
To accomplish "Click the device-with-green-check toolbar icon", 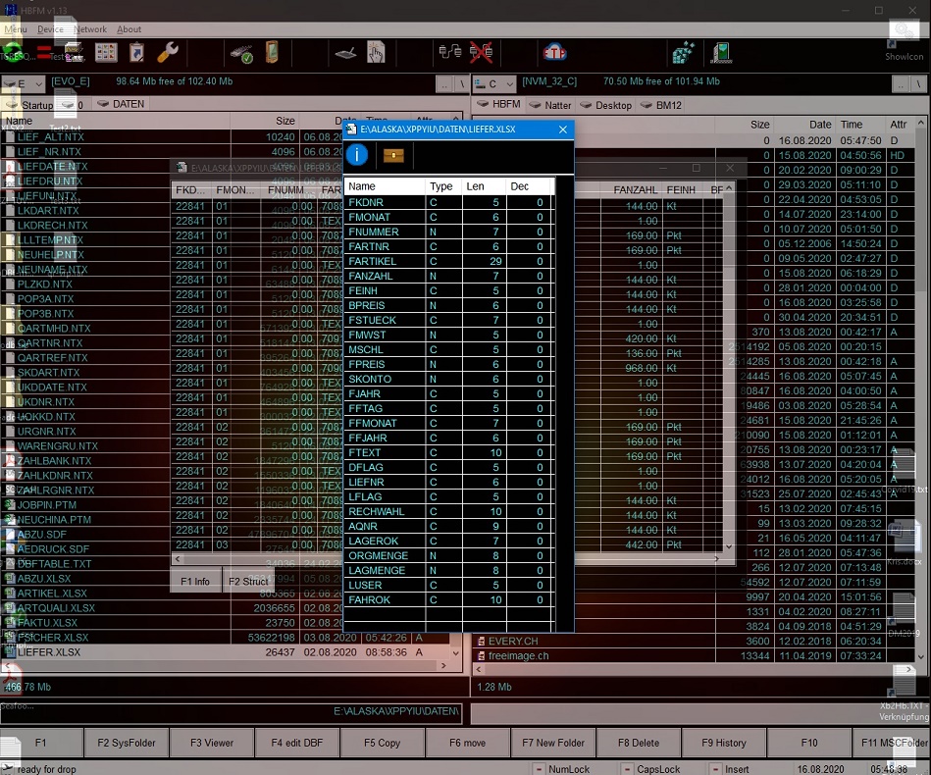I will pyautogui.click(x=241, y=53).
